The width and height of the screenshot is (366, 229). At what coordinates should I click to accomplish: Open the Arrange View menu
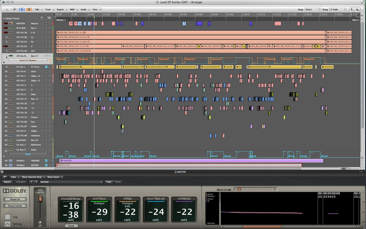click(x=96, y=9)
